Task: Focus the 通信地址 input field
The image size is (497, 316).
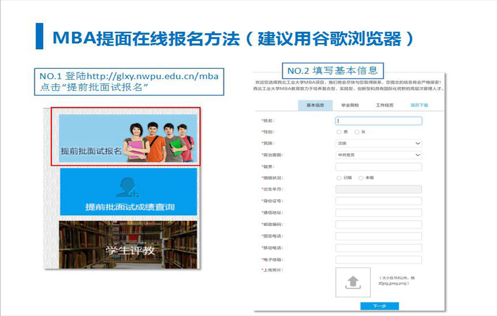Action: click(x=378, y=212)
